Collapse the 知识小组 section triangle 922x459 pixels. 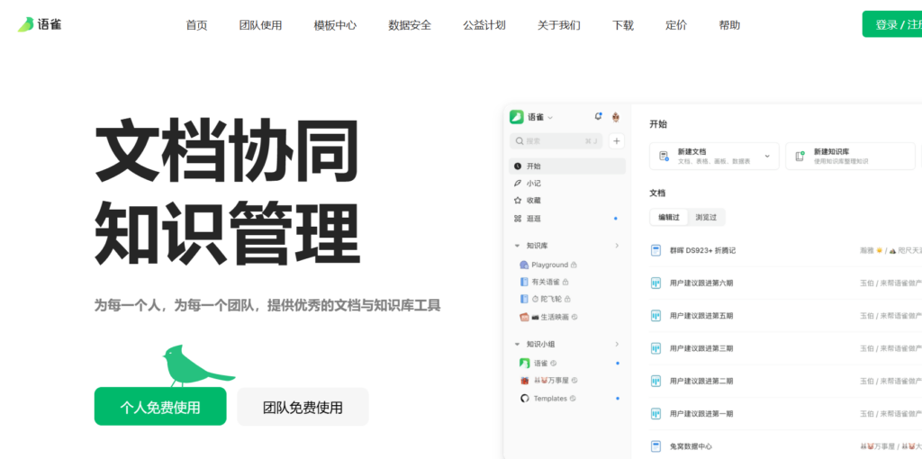[517, 345]
